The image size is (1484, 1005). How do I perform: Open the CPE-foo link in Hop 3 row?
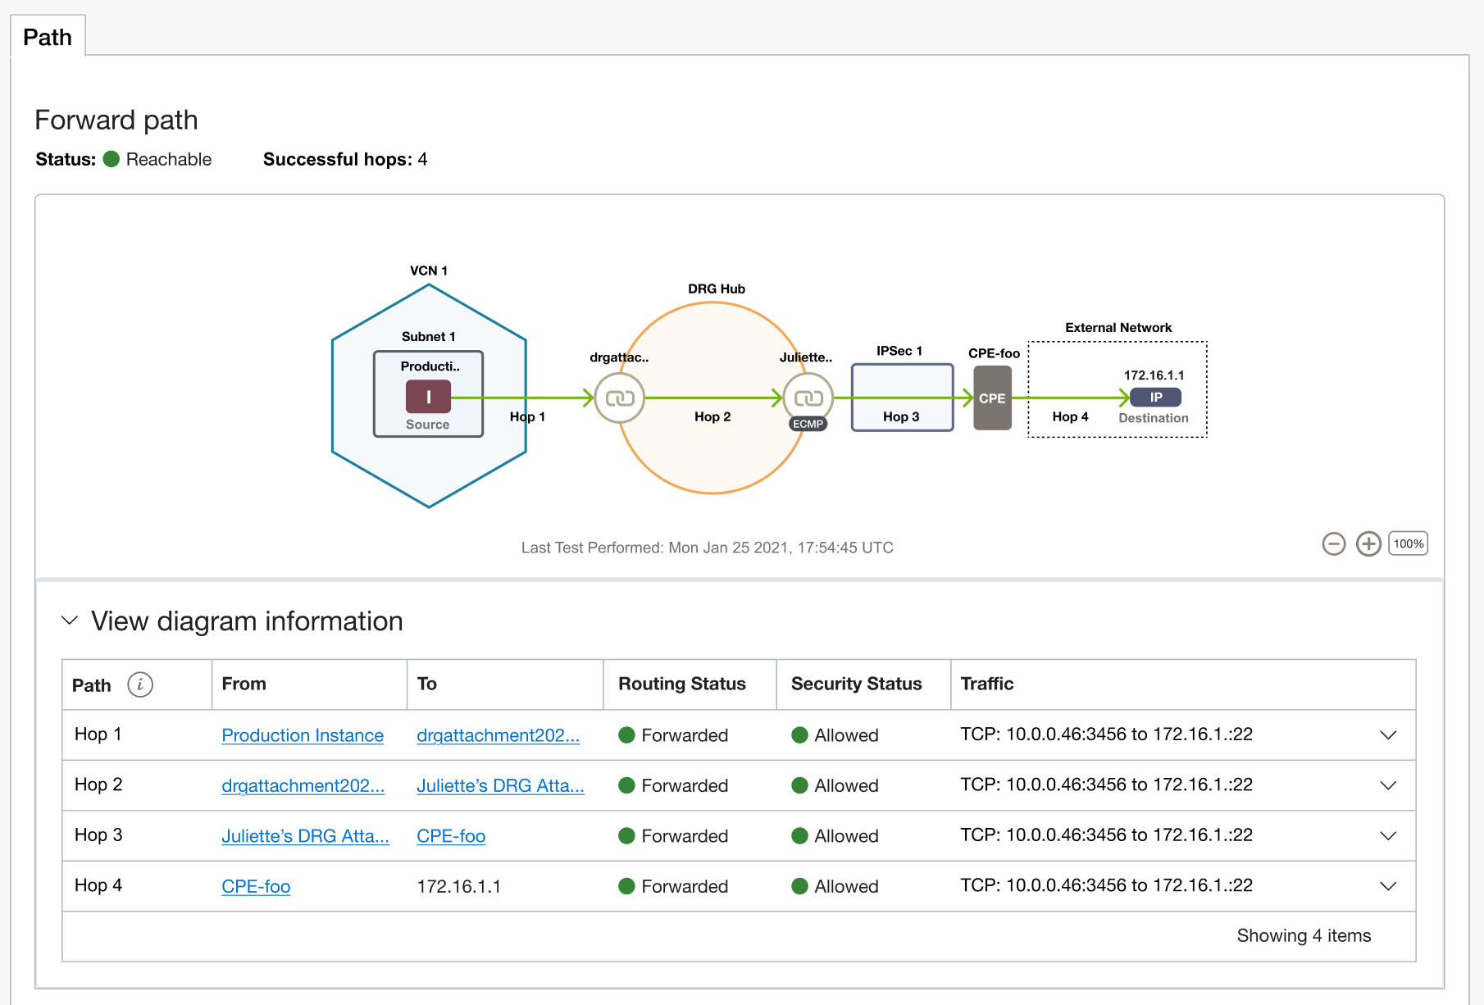451,835
